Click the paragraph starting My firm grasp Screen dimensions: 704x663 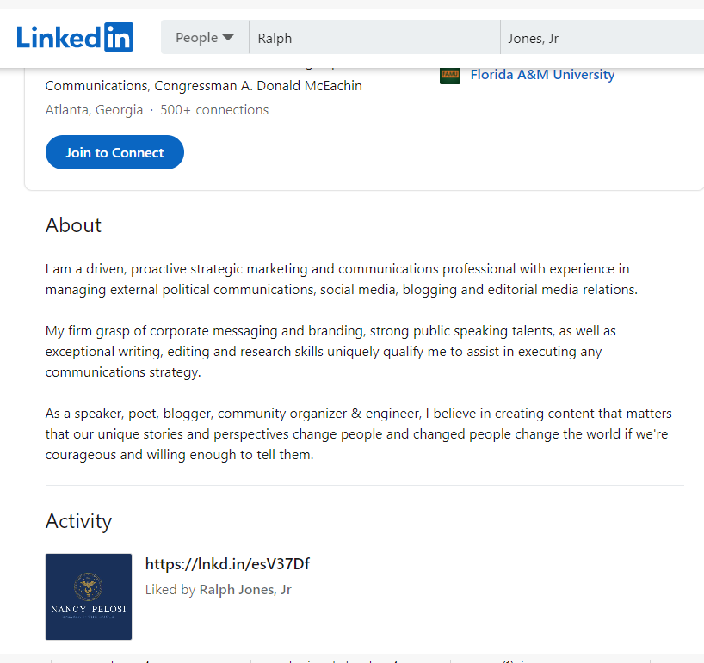coord(330,351)
